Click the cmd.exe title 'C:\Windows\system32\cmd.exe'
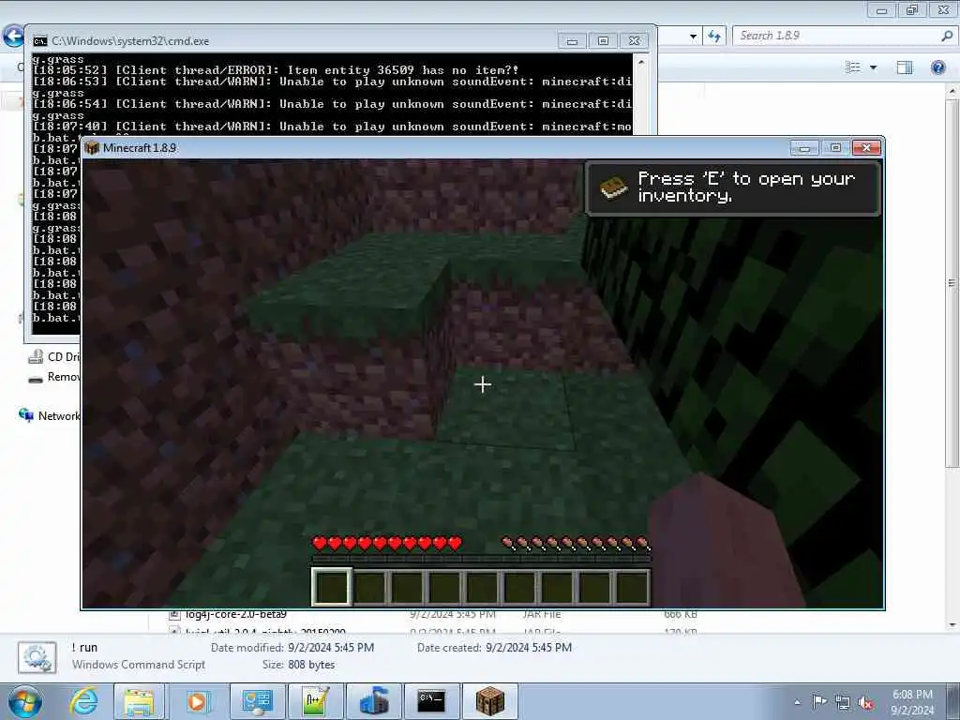 [x=130, y=41]
